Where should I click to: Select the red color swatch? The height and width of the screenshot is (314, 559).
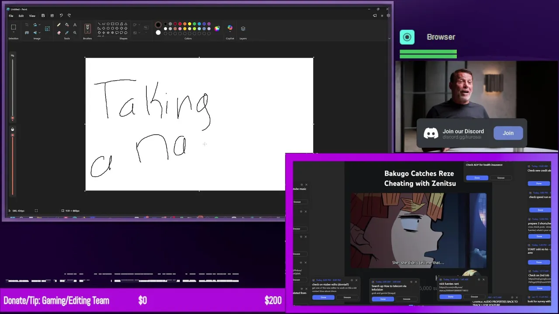[x=180, y=24]
